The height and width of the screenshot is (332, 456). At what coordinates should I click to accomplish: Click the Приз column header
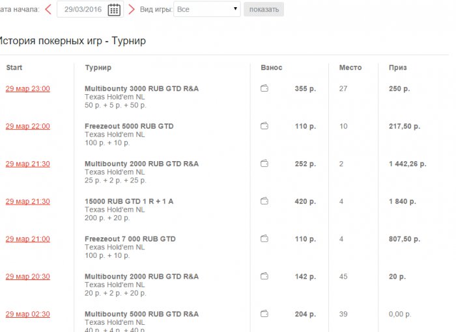pos(397,68)
